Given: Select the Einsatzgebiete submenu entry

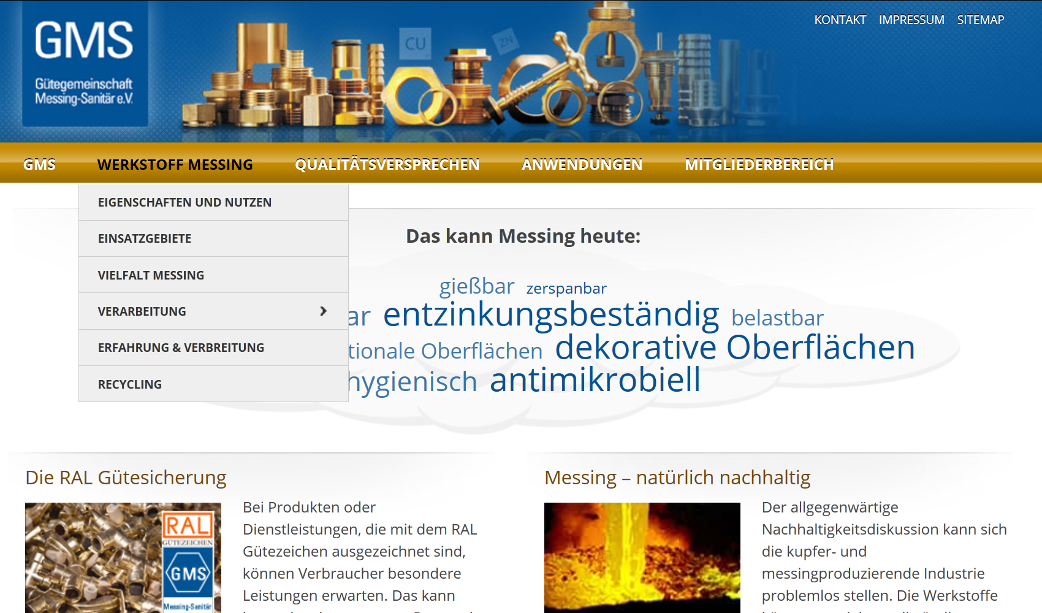Looking at the screenshot, I should click(145, 238).
